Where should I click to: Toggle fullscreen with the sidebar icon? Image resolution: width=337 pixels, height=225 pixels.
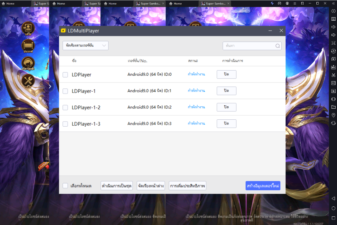tap(333, 43)
